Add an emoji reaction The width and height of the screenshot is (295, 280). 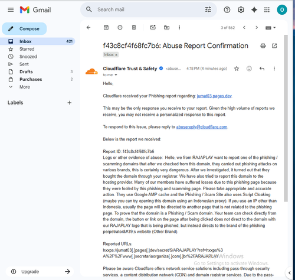point(249,69)
